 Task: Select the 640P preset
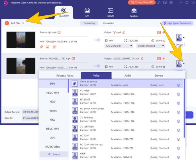(x=126, y=155)
